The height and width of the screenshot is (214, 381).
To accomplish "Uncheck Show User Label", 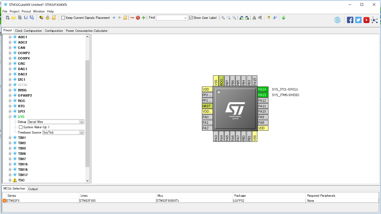I will 191,18.
